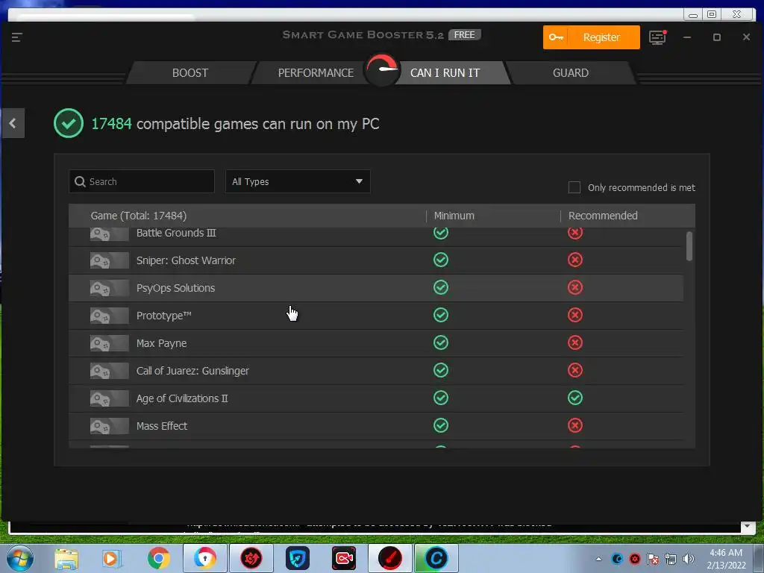Open the Smart Game Booster taskbar icon

(389, 558)
